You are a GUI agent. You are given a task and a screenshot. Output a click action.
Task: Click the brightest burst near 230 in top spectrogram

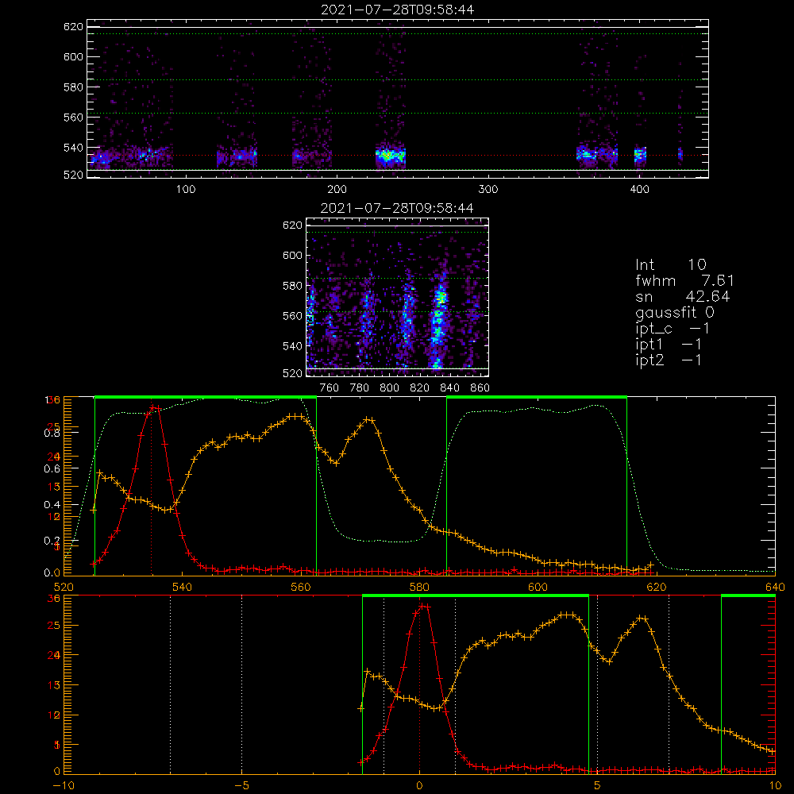tap(391, 156)
